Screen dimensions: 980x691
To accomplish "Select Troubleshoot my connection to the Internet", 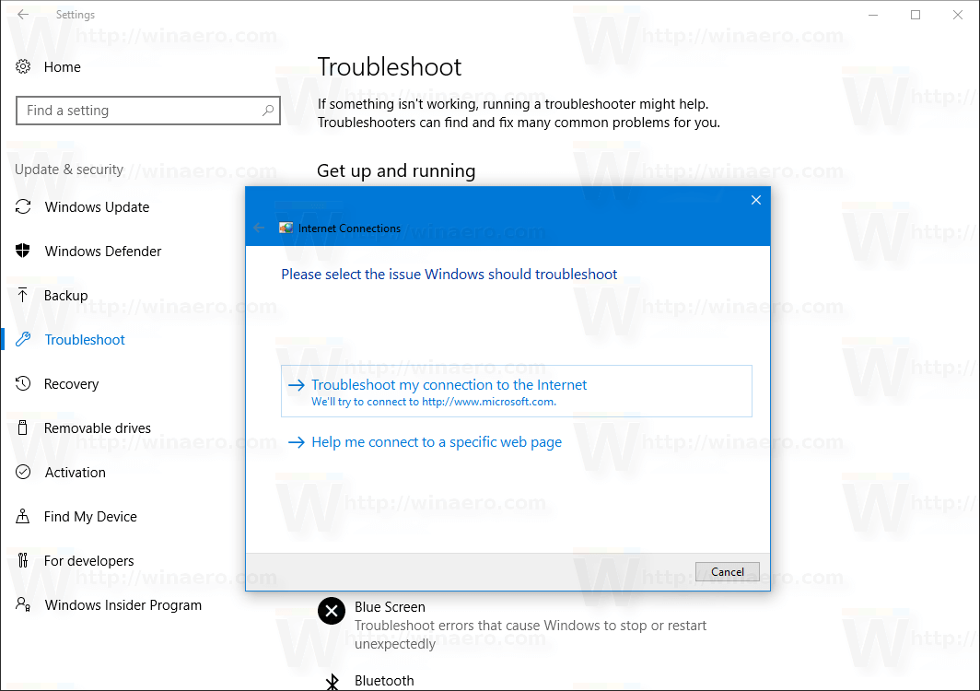I will (x=448, y=384).
